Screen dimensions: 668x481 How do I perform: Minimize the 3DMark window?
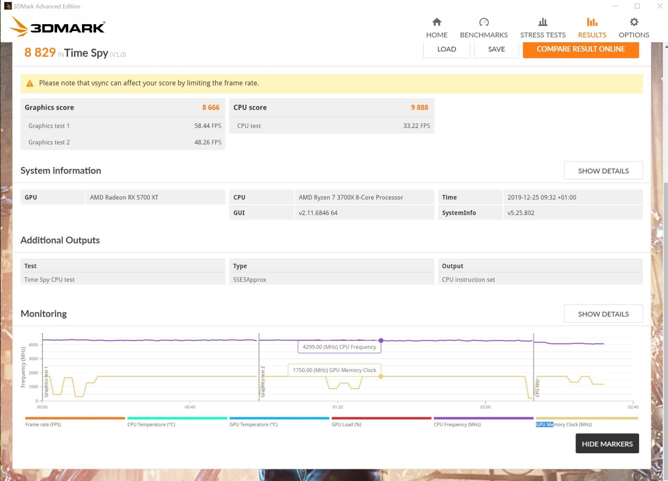click(615, 6)
